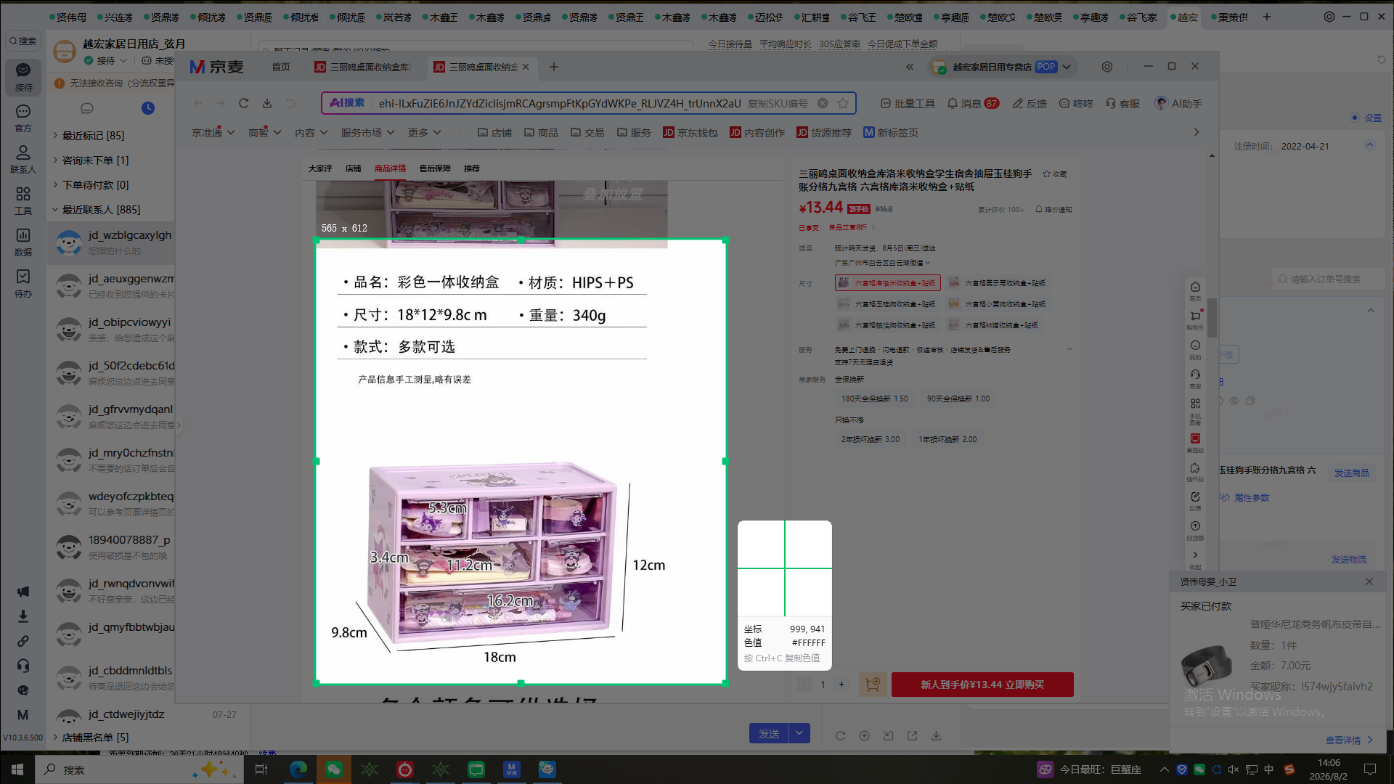Click the blue 发送 send button
The height and width of the screenshot is (784, 1394).
pos(769,734)
